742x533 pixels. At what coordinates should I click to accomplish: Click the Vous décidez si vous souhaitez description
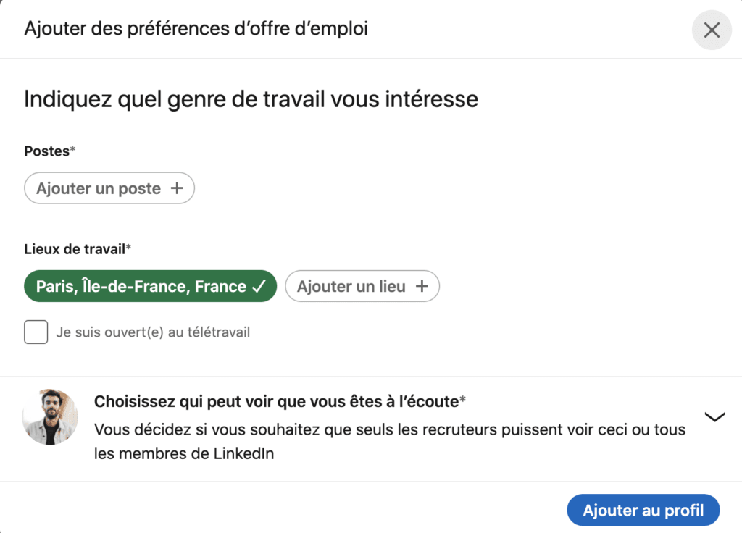[389, 441]
